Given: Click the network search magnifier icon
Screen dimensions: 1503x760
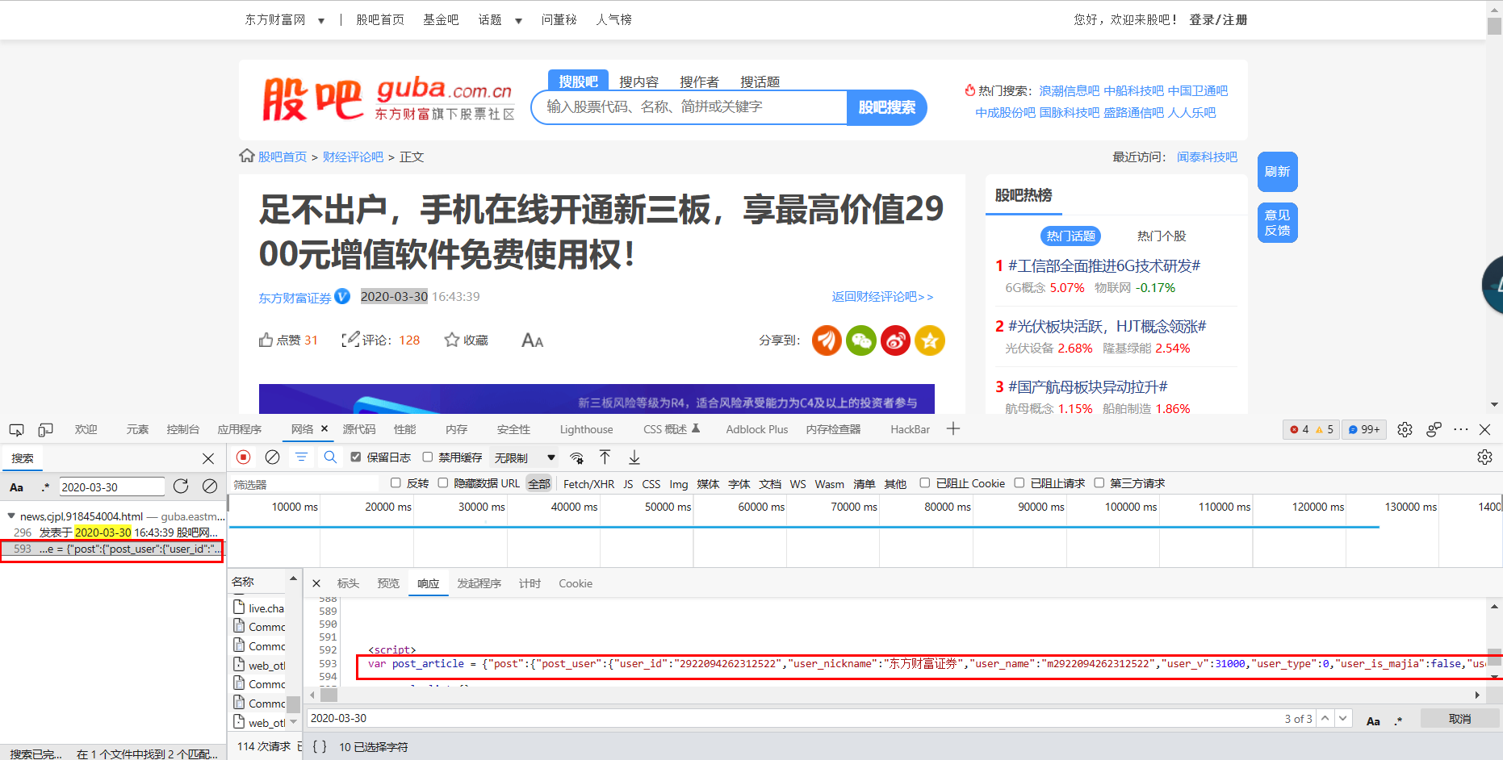Looking at the screenshot, I should (x=330, y=457).
